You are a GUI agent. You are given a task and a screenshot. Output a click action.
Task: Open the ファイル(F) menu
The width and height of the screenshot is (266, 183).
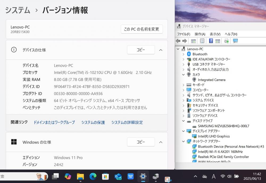coord(184,34)
